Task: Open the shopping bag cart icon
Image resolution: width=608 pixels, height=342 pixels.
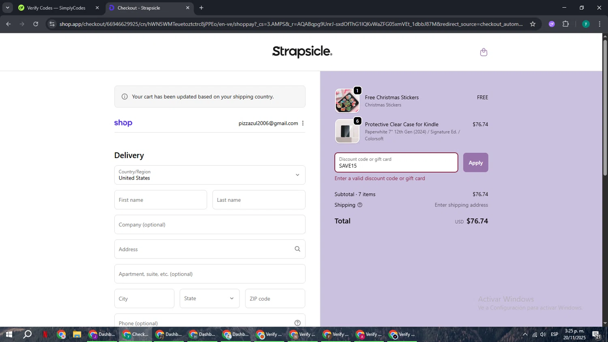Action: 483,52
